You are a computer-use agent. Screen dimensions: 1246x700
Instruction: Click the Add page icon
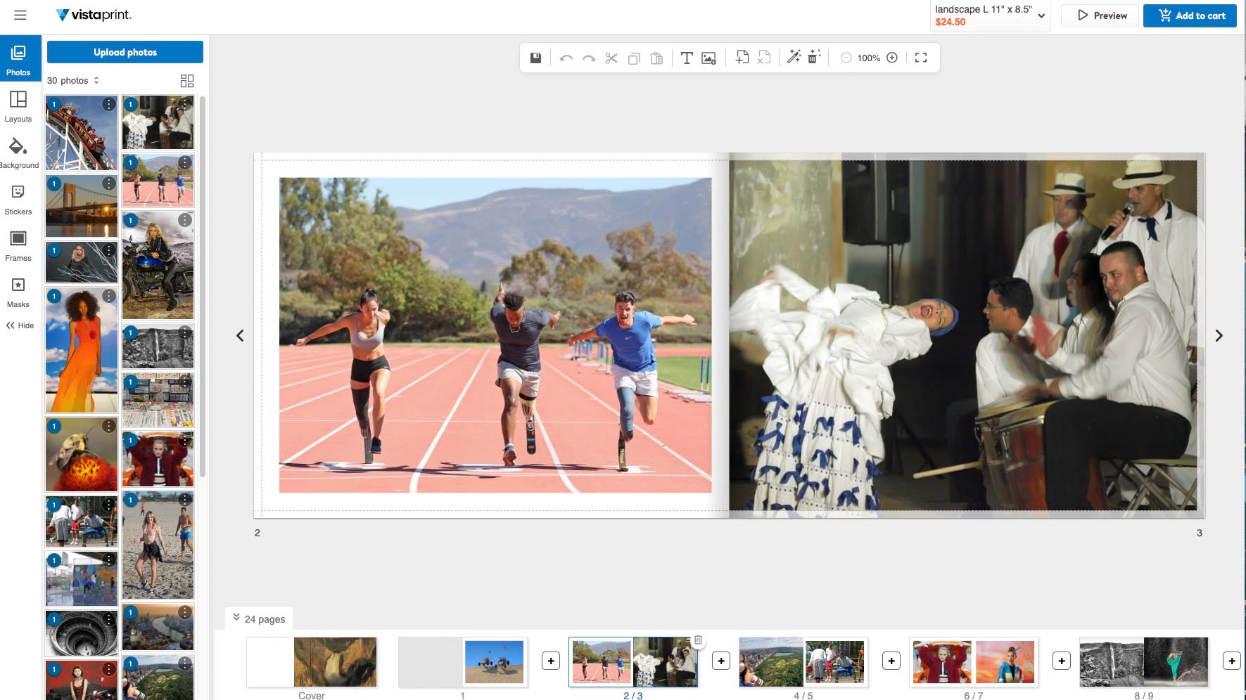pyautogui.click(x=742, y=58)
